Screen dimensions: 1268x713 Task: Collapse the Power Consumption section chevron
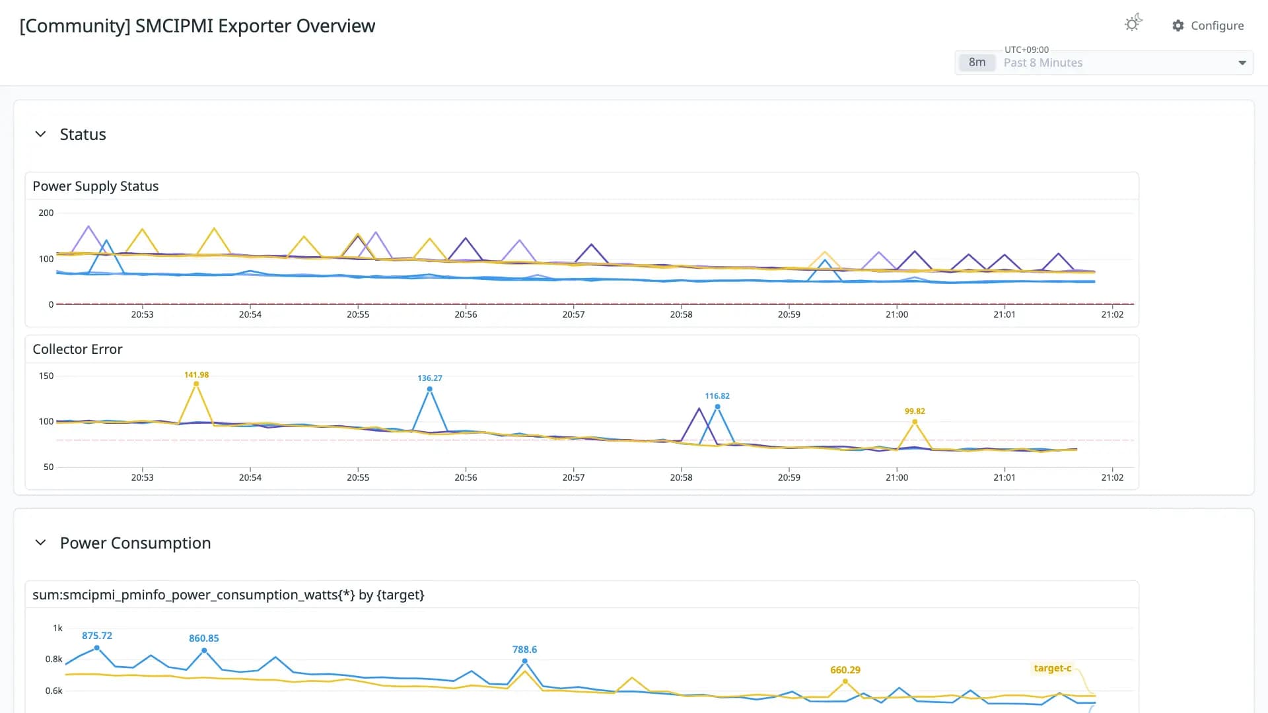40,543
